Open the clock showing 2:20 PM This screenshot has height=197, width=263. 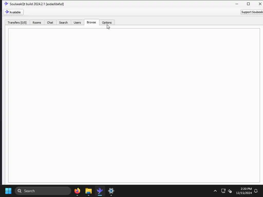pos(244,191)
